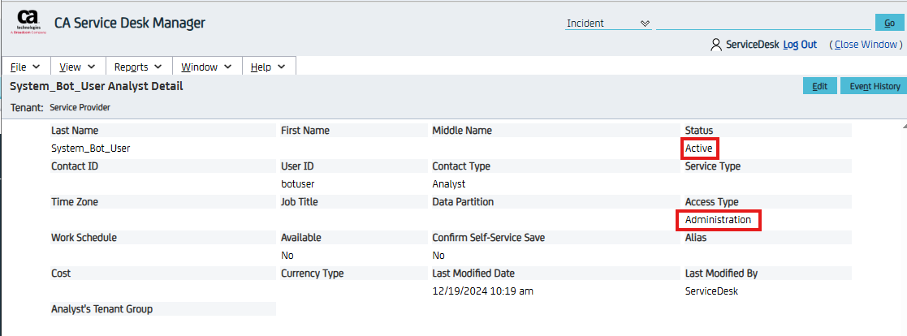Open the Incident search type dropdown
Screen dimensions: 907x336
[x=608, y=24]
